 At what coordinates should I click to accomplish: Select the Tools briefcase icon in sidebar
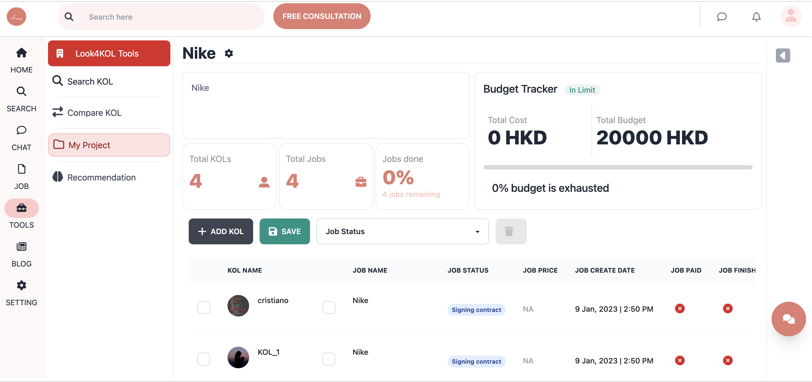pos(21,208)
